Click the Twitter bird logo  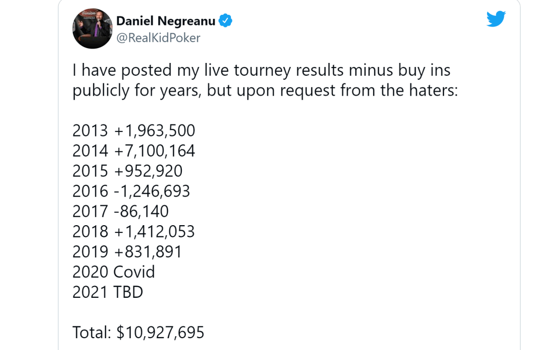pyautogui.click(x=496, y=19)
